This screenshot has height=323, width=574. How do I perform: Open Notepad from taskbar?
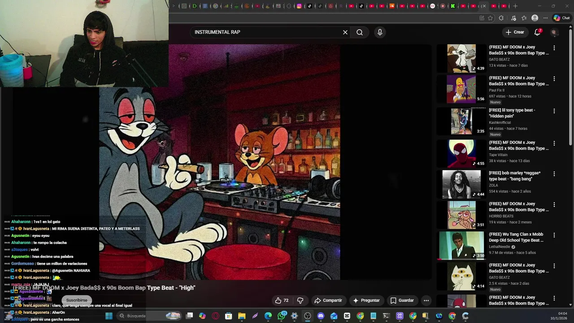point(373,316)
